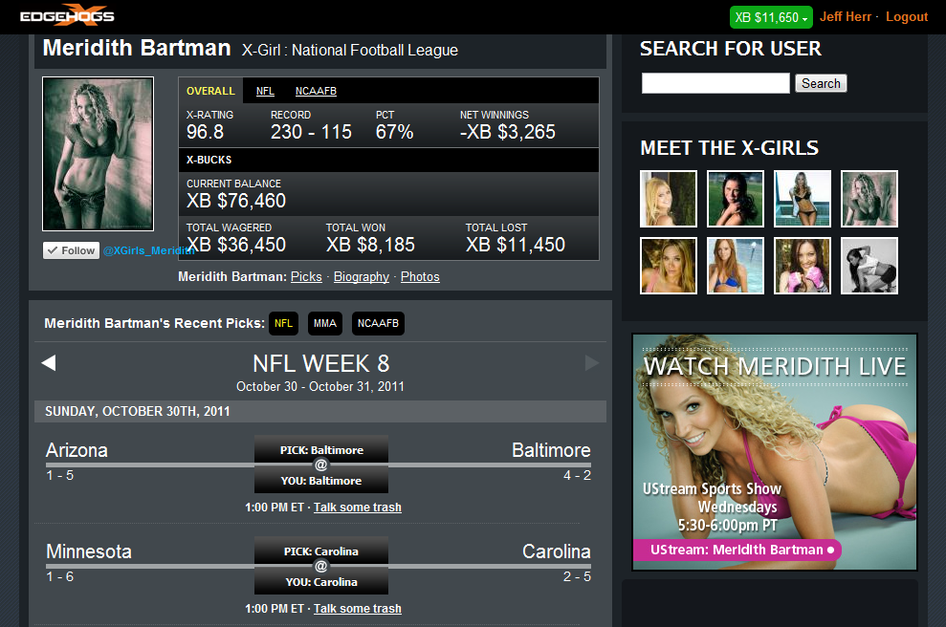Click the Minnesota team name
This screenshot has width=946, height=627.
tap(89, 551)
